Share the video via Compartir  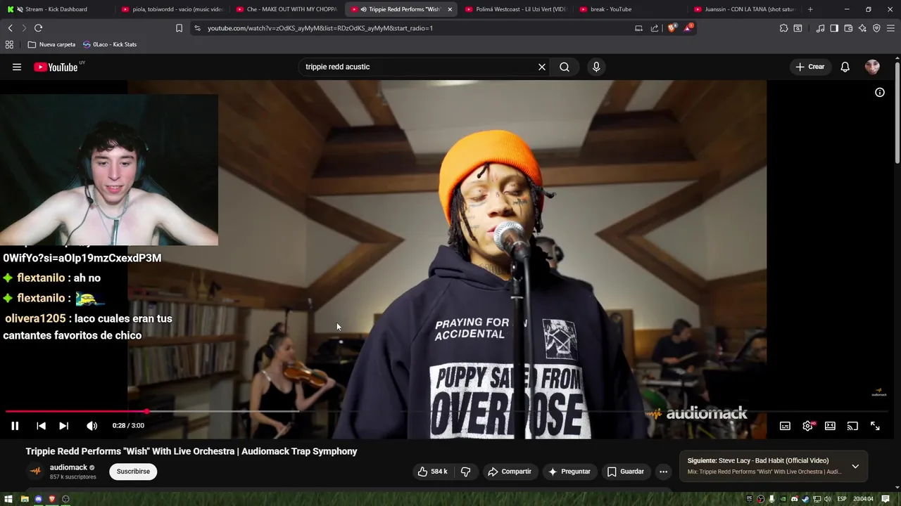pos(510,472)
